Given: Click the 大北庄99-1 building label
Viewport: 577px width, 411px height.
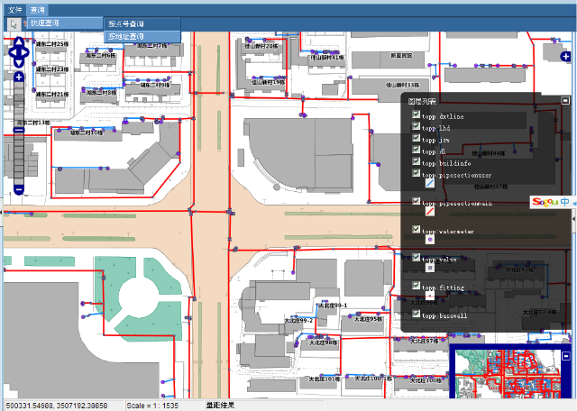Looking at the screenshot, I should 333,306.
